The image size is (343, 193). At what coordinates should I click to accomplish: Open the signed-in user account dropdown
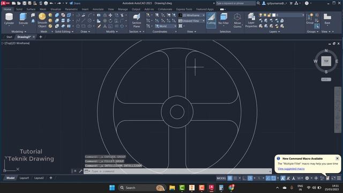(275, 3)
